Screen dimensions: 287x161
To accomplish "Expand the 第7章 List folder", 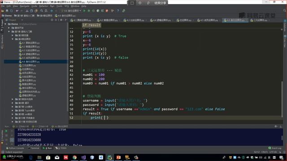I will 13,106.
